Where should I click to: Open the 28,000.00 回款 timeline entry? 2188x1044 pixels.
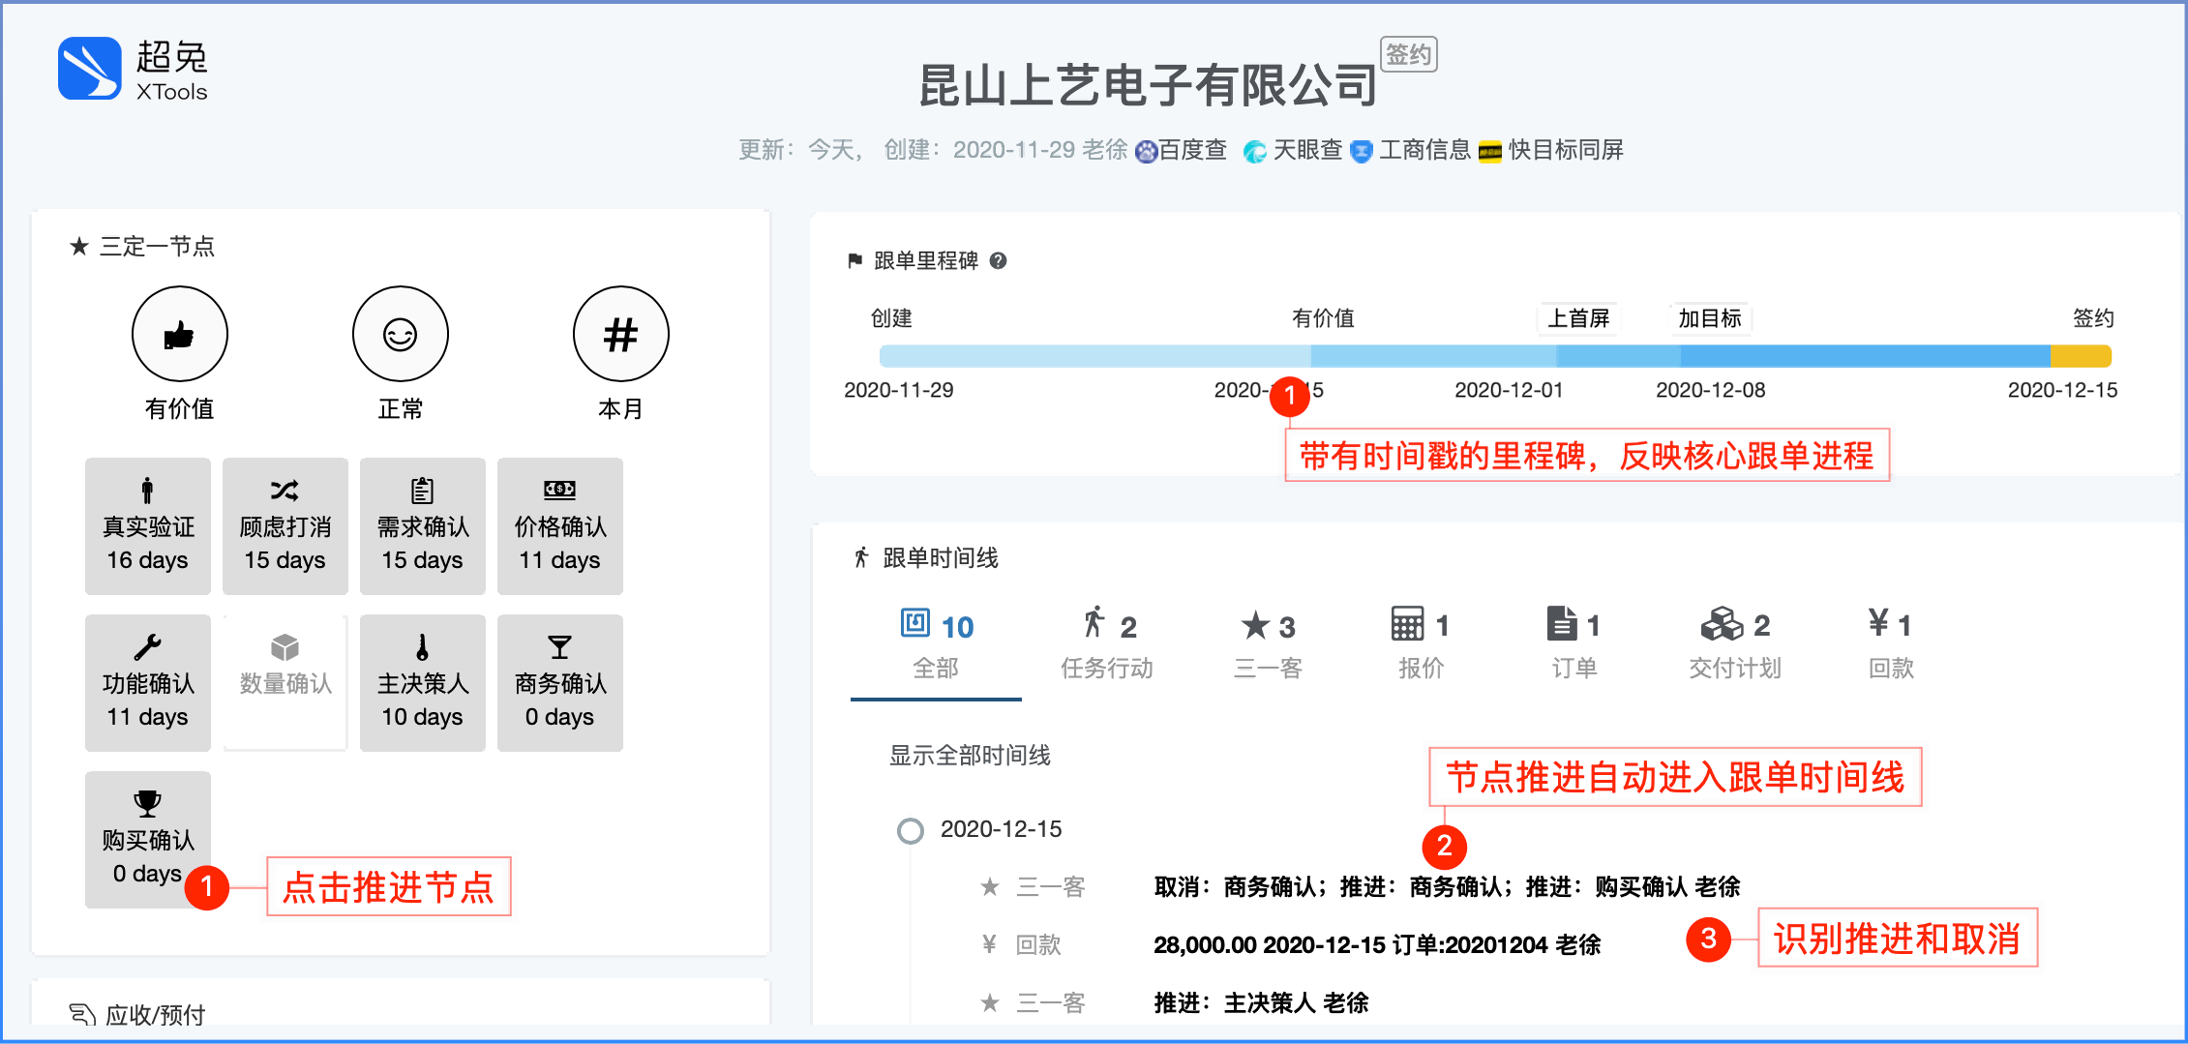(1377, 945)
